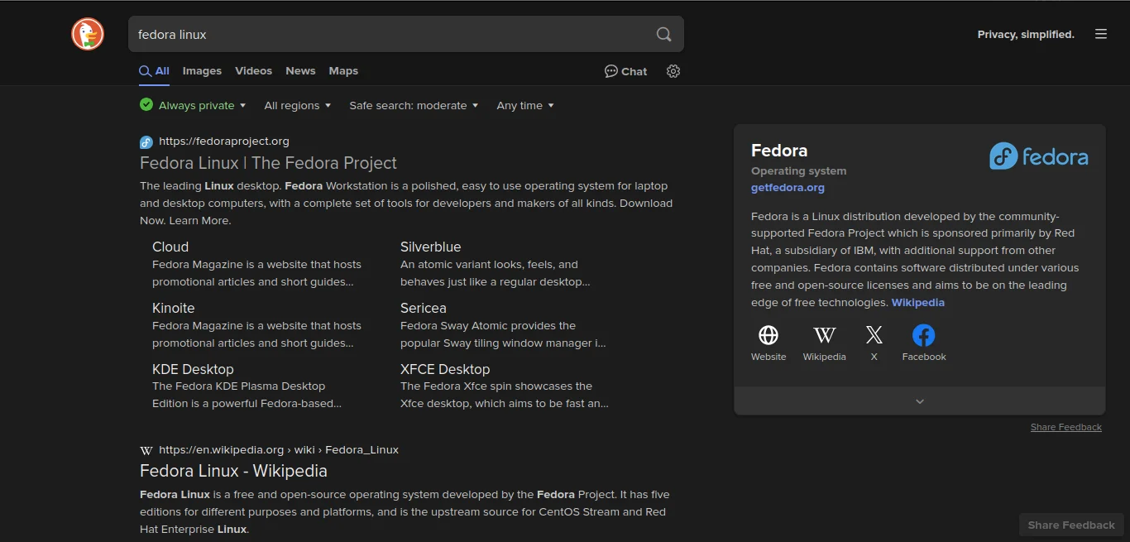Open the Silverblue sitelink
This screenshot has width=1130, height=542.
point(431,247)
